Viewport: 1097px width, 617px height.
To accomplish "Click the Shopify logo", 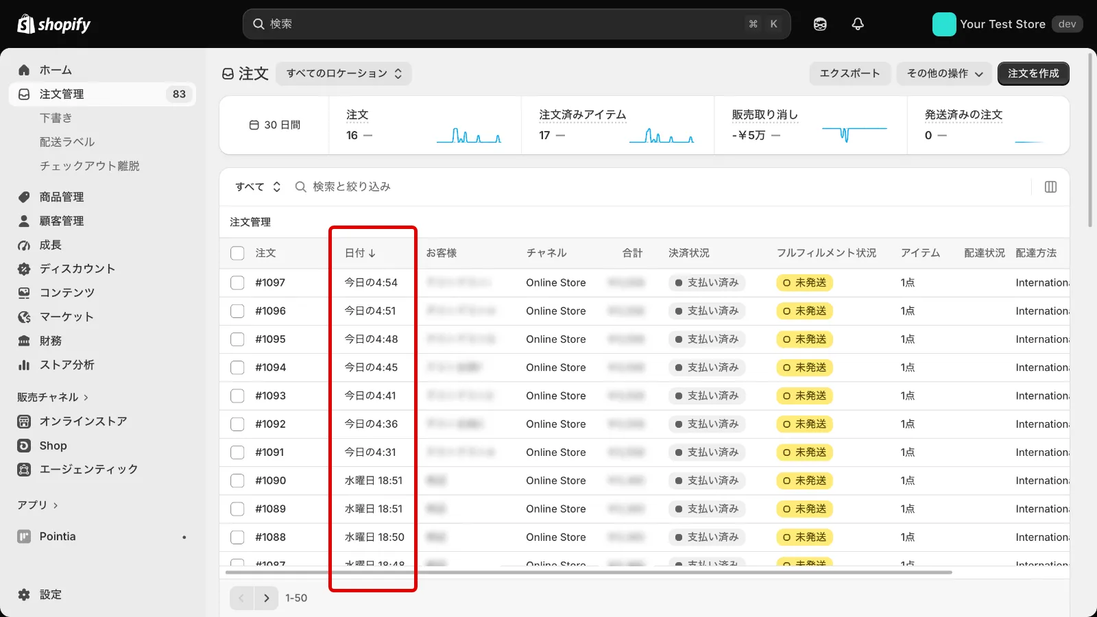I will (54, 24).
